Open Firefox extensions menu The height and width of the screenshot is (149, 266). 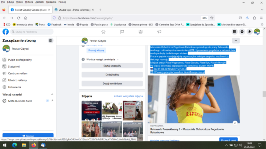tap(254, 18)
